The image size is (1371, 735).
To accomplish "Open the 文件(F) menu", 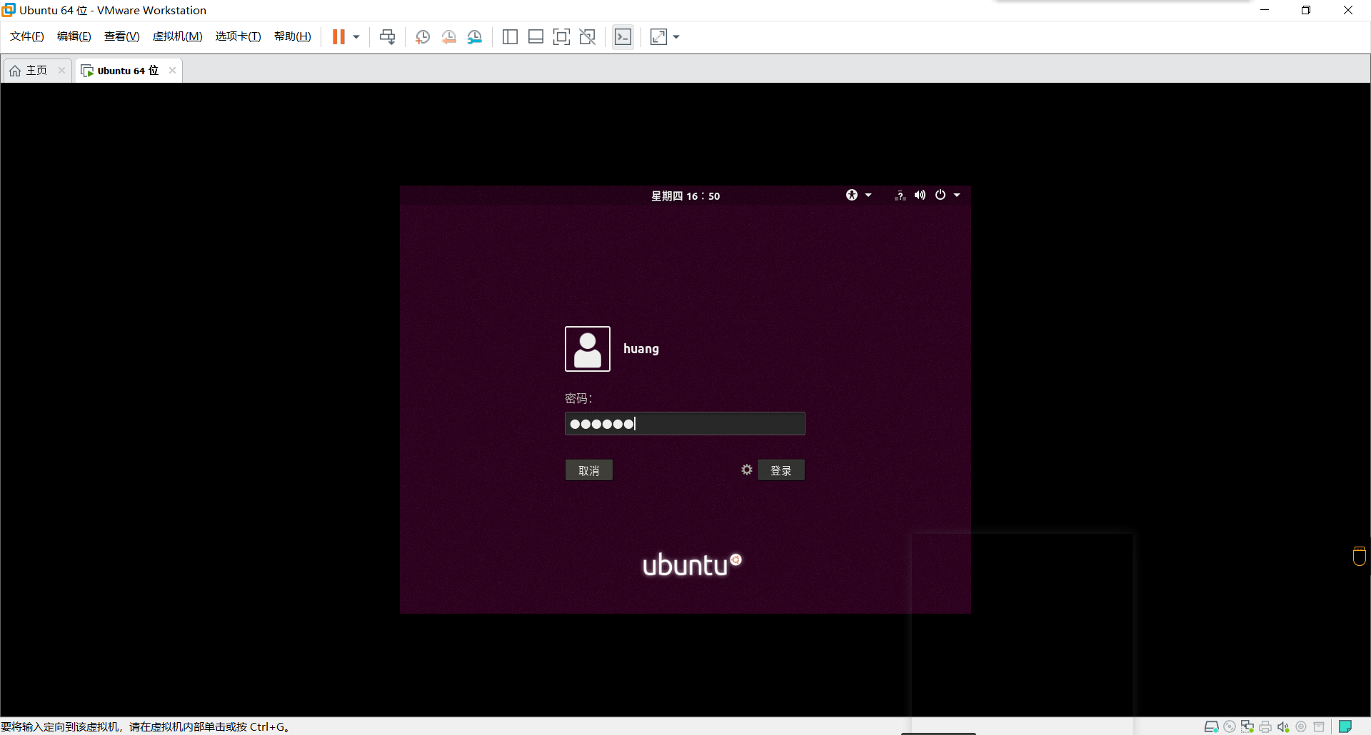I will click(x=27, y=36).
